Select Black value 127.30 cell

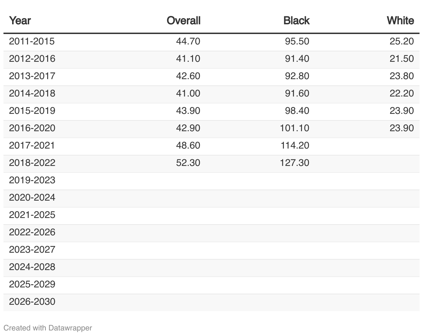295,163
